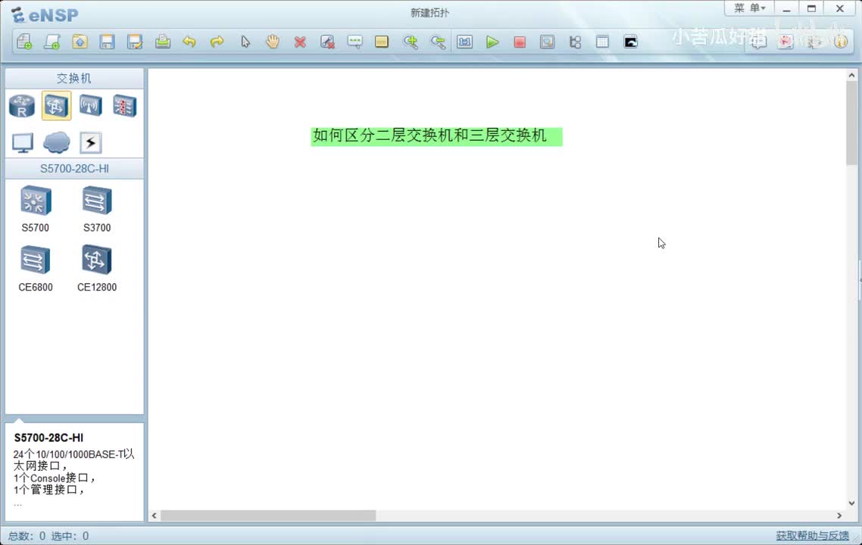Click the S5700-28C-HI model header

coord(74,169)
